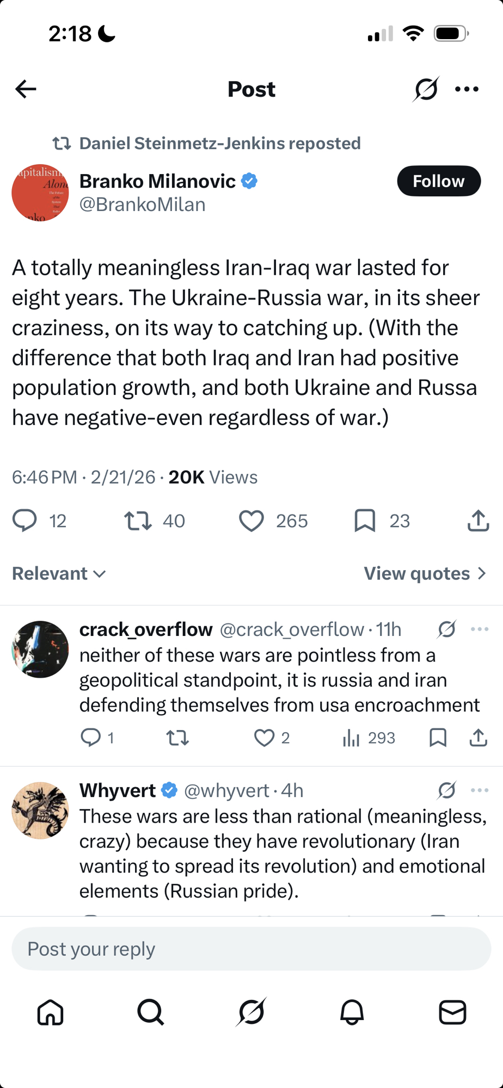Image resolution: width=503 pixels, height=1088 pixels.
Task: Open the @BrankoMilan profile handle
Action: point(143,205)
